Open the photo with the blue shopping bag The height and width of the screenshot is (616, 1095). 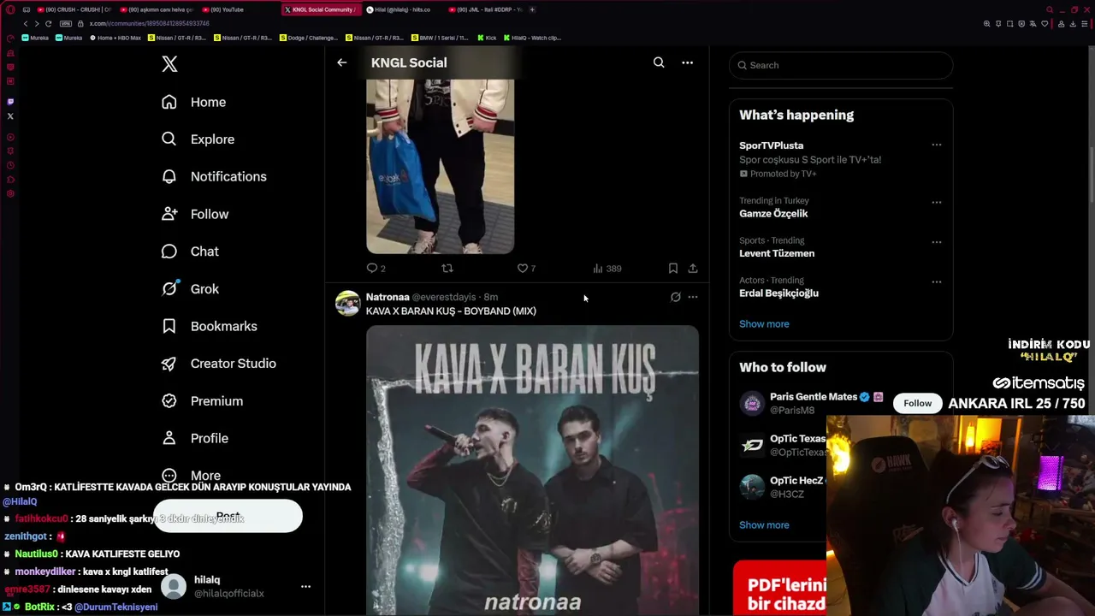pyautogui.click(x=440, y=167)
